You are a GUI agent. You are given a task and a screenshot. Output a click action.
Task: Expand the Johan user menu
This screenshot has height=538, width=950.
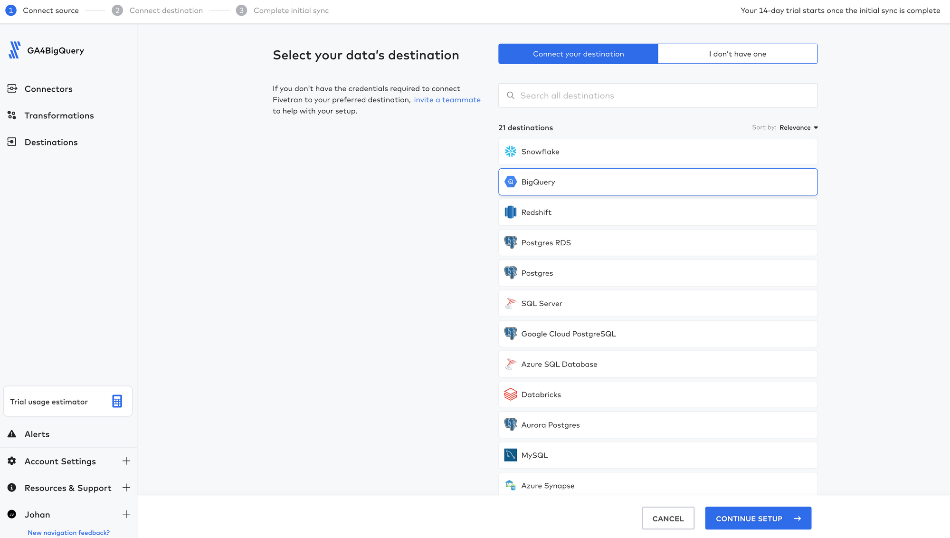[126, 514]
